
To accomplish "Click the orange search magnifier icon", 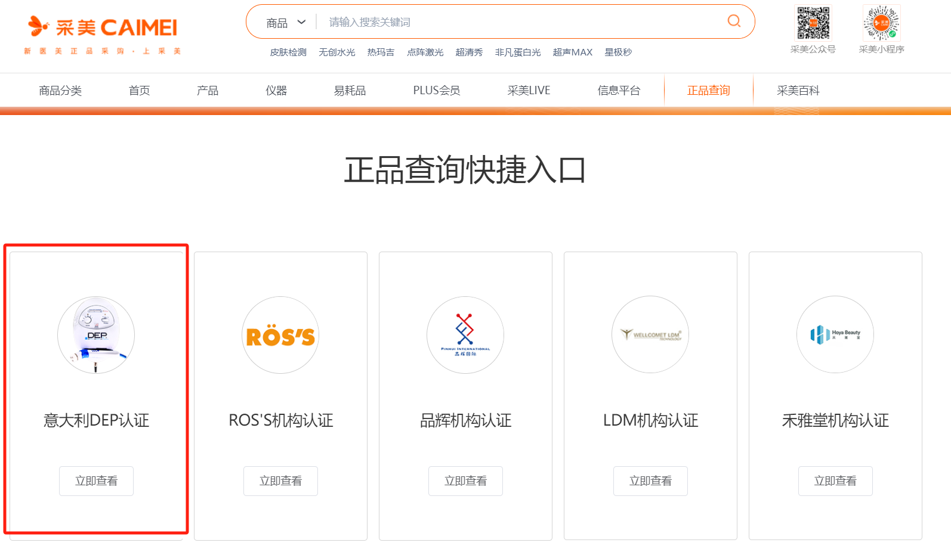I will coord(734,21).
